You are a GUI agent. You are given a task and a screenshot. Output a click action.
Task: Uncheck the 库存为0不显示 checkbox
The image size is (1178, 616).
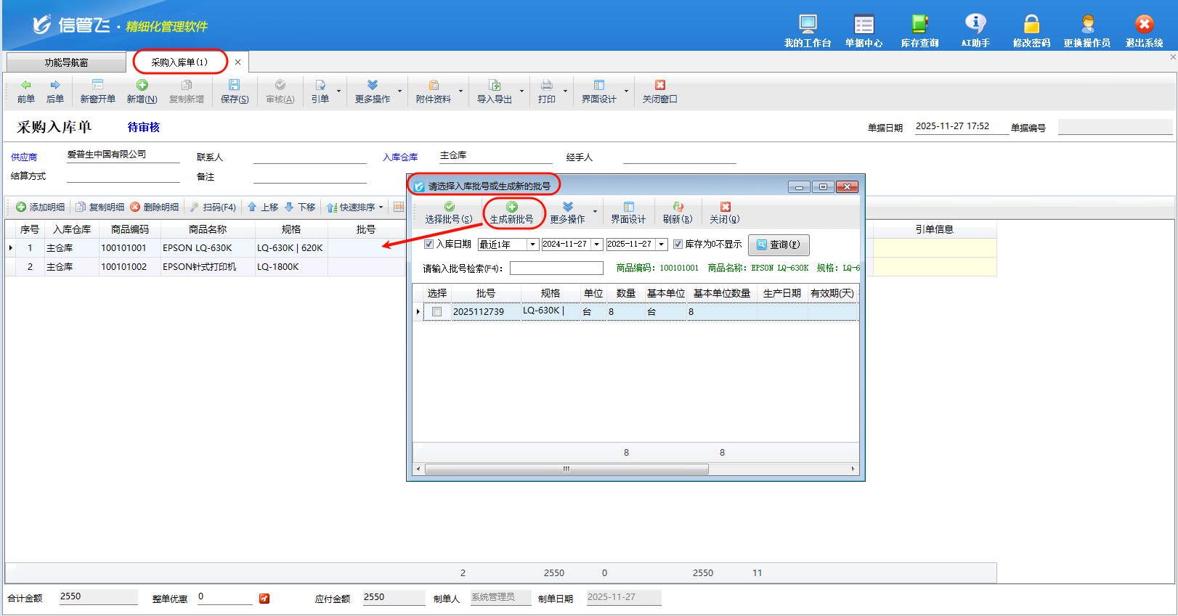(678, 245)
